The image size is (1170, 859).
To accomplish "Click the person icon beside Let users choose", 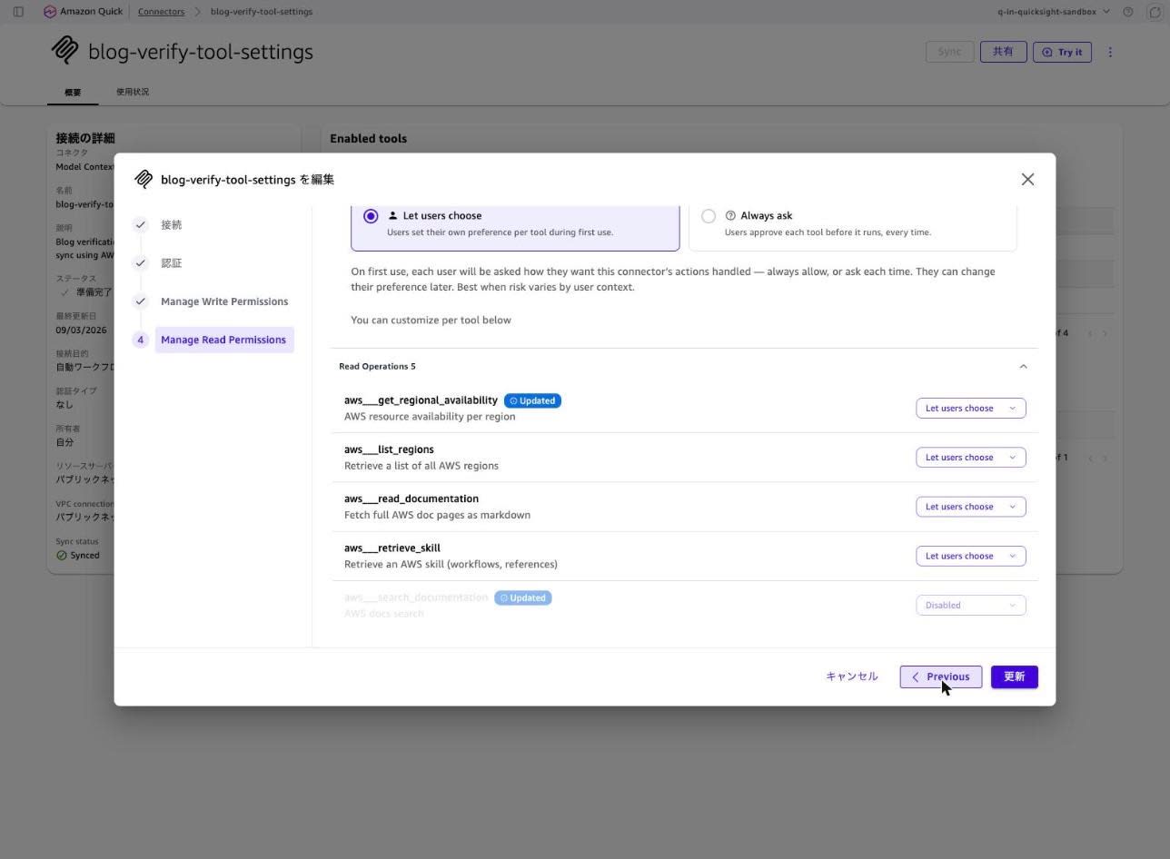I will coord(392,216).
